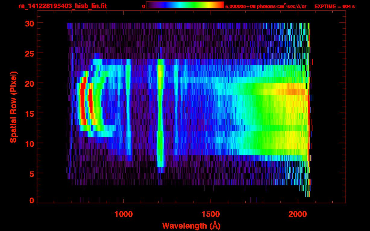This screenshot has width=370, height=231.
Task: Click the y-axis tick label 25
Action: click(x=29, y=53)
